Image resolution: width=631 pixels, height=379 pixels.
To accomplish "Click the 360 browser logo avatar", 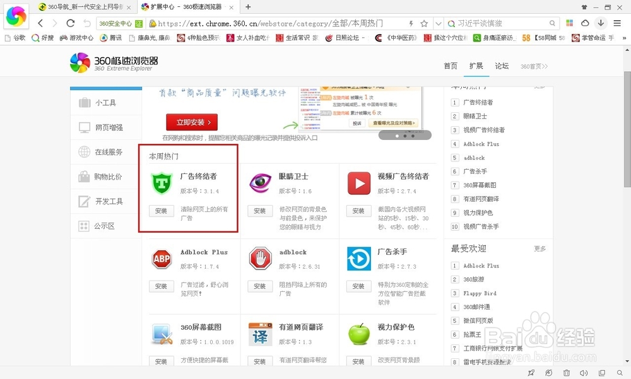I will pos(16,16).
